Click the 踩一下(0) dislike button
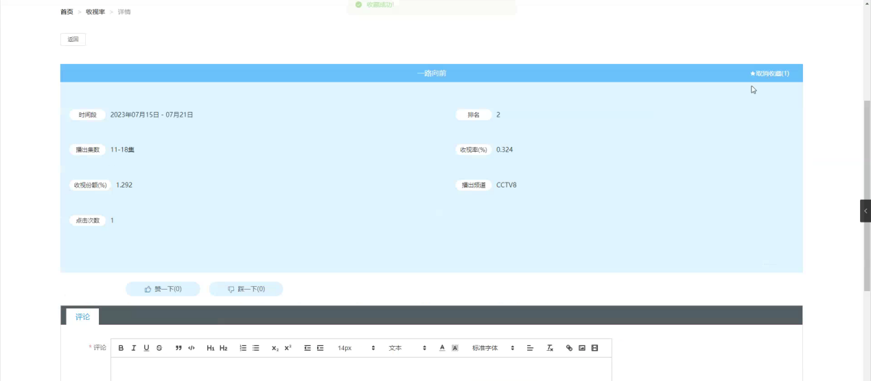 [246, 289]
